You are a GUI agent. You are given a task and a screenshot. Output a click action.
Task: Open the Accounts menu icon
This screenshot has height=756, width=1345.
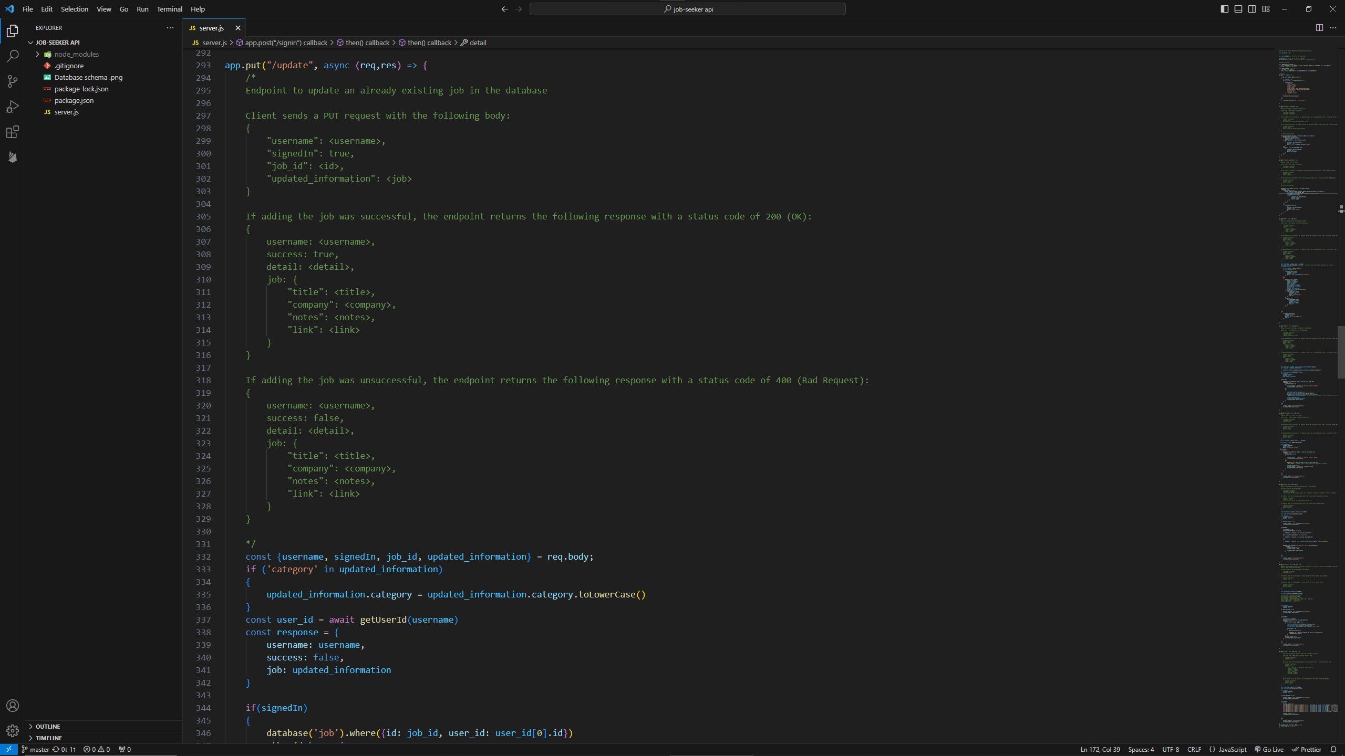pyautogui.click(x=13, y=706)
